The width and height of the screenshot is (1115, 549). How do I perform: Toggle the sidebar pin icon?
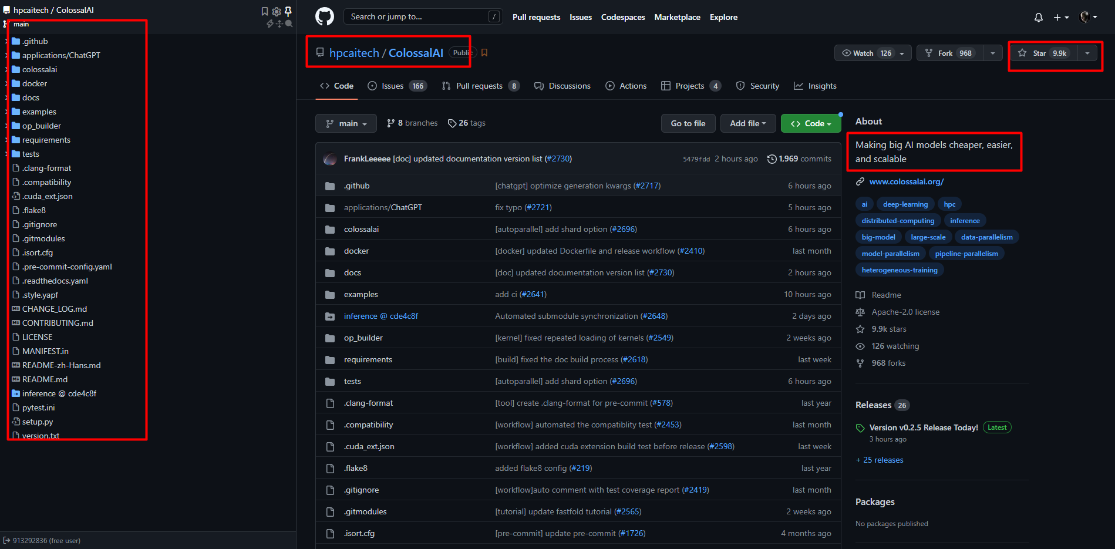[x=288, y=11]
